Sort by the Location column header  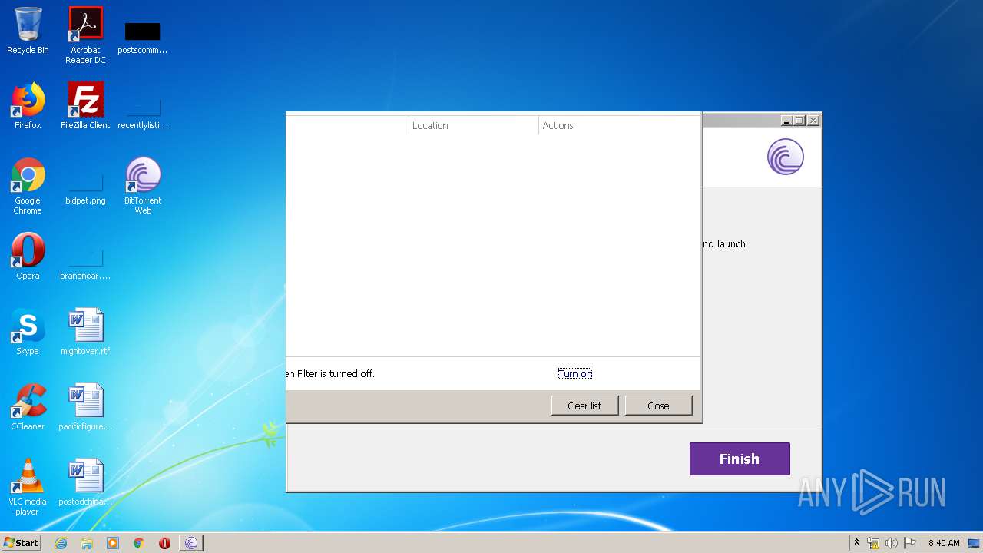coord(473,125)
